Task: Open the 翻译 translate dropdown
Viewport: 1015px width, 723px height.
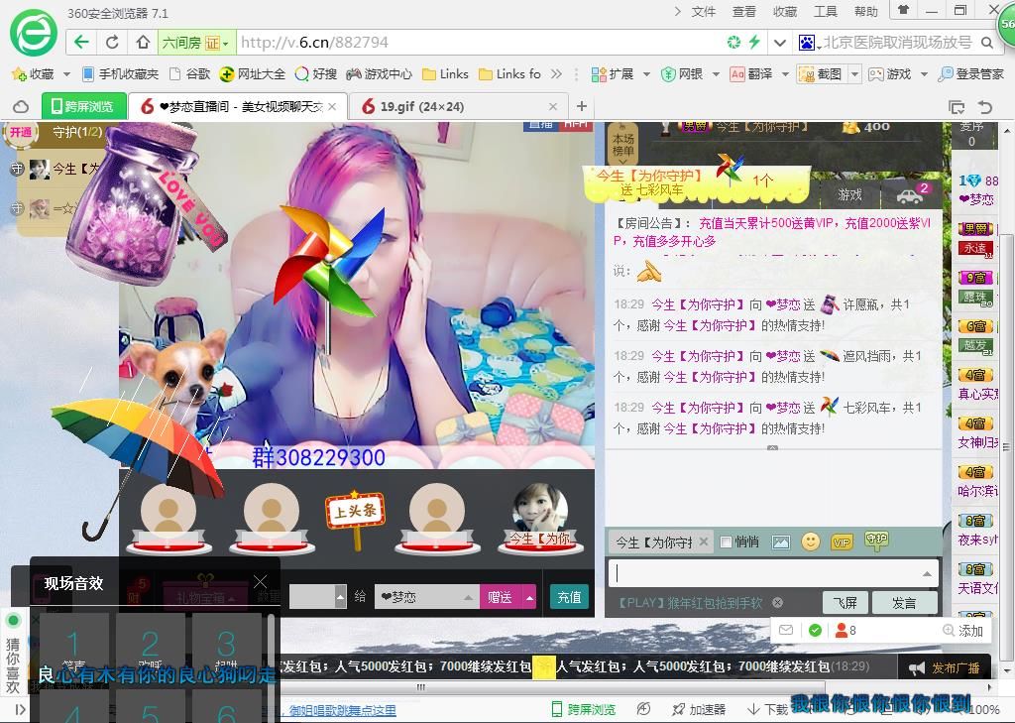Action: (x=785, y=74)
